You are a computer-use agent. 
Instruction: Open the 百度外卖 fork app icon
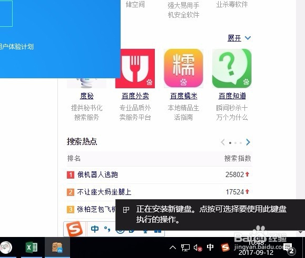click(135, 68)
